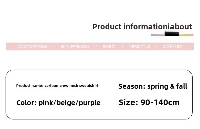Click the SWEATER label in banner
This screenshot has width=200, height=129.
[172, 46]
